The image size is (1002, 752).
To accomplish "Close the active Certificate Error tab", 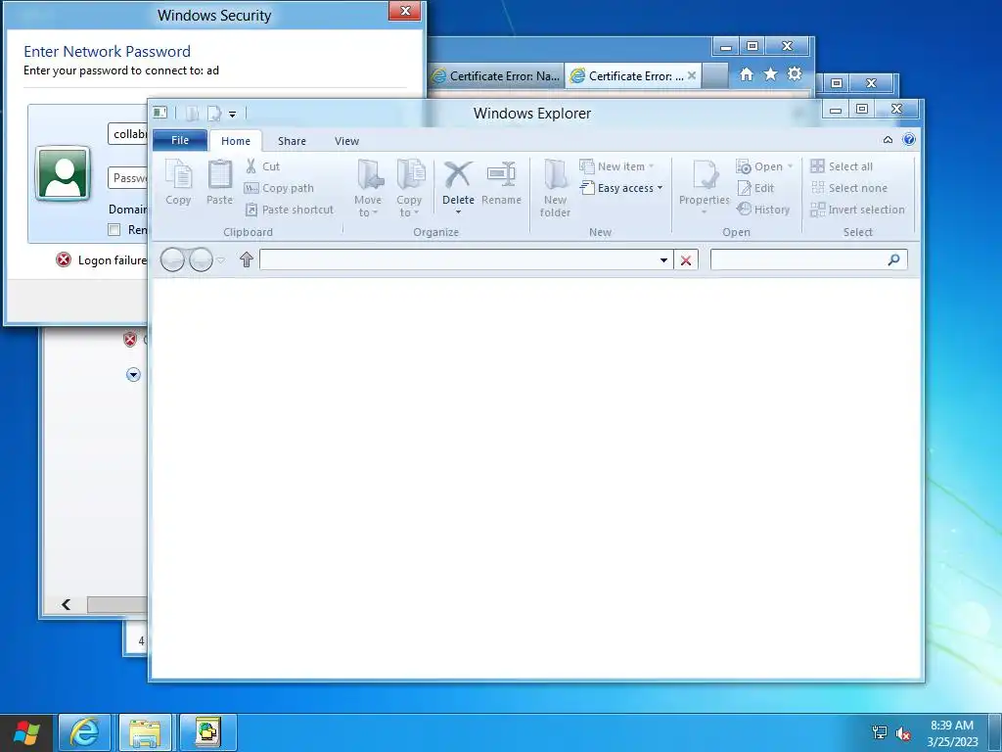I will click(692, 75).
